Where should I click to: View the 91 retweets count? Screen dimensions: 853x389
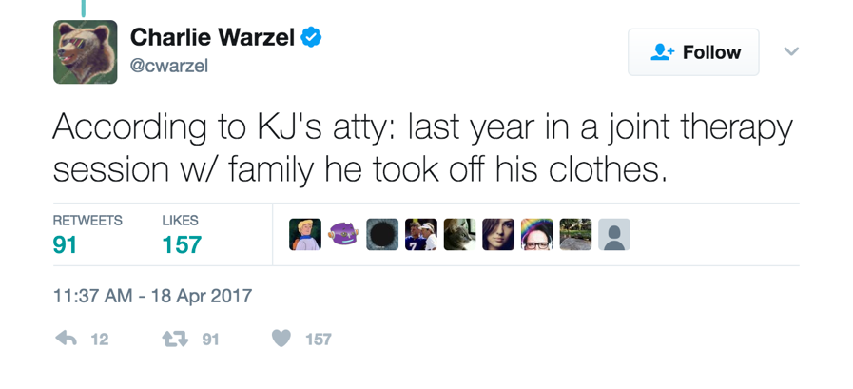pyautogui.click(x=65, y=244)
